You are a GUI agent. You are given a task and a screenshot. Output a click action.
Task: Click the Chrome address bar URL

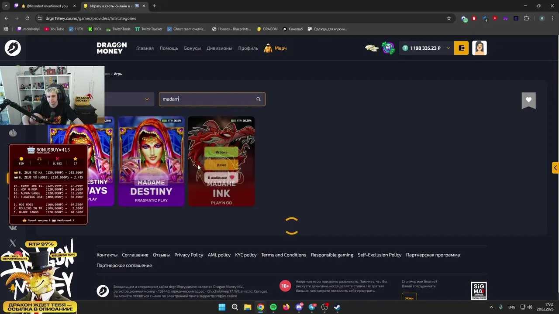click(x=91, y=18)
